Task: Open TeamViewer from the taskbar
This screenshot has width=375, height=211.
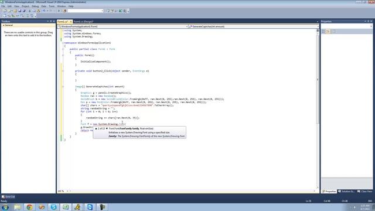Action: [x=90, y=207]
